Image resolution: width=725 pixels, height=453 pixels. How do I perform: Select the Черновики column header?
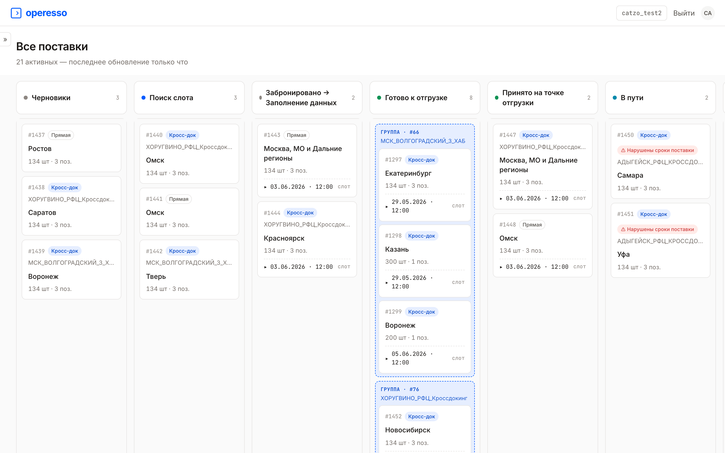click(x=71, y=98)
